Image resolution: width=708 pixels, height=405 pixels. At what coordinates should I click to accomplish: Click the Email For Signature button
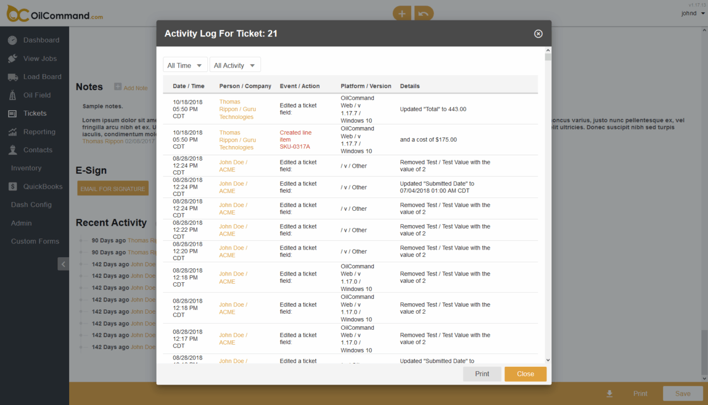coord(113,189)
